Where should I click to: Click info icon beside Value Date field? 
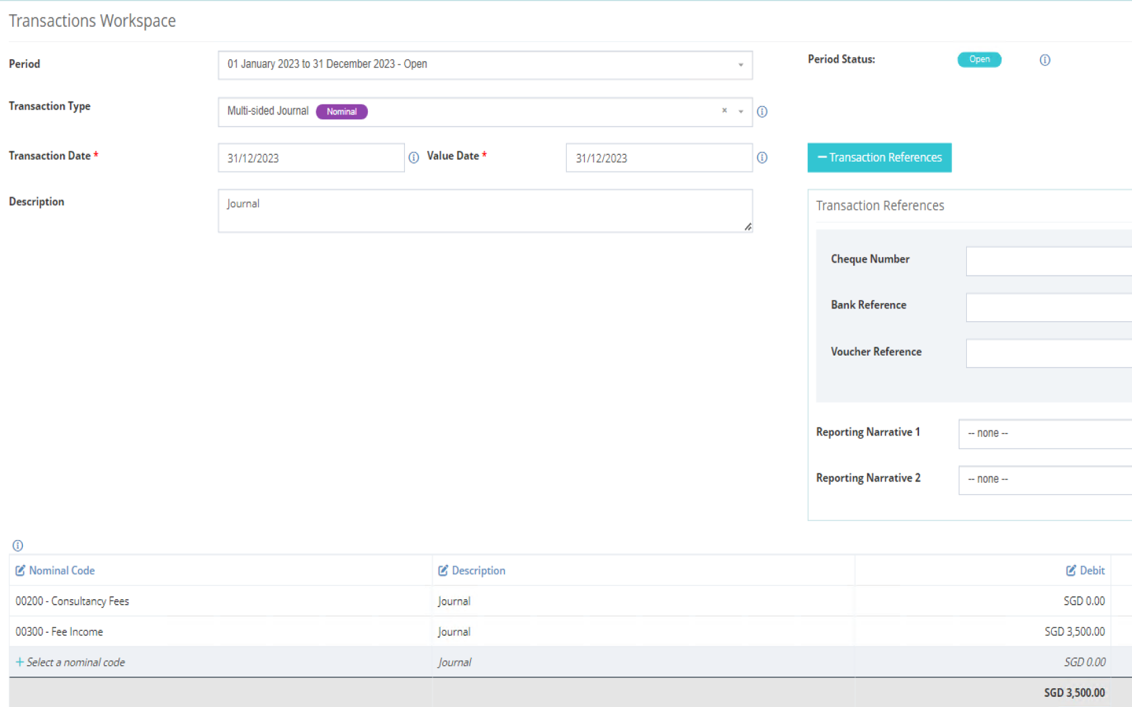tap(762, 158)
